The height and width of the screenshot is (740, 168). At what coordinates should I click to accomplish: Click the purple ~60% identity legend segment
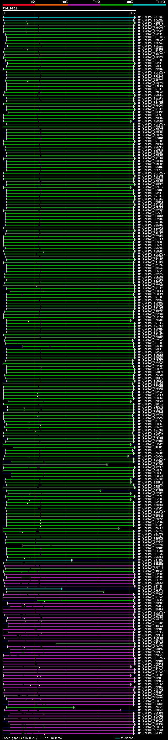84,5
